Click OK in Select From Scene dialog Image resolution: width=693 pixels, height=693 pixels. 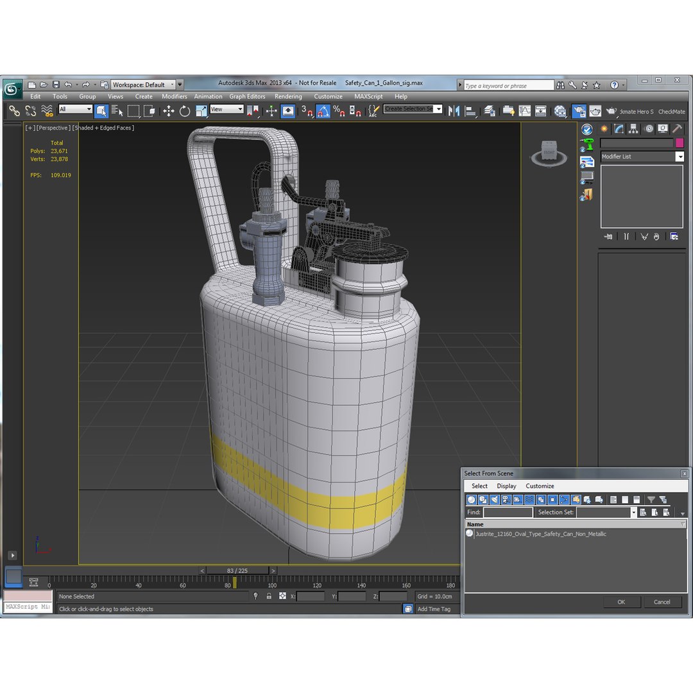pos(621,602)
